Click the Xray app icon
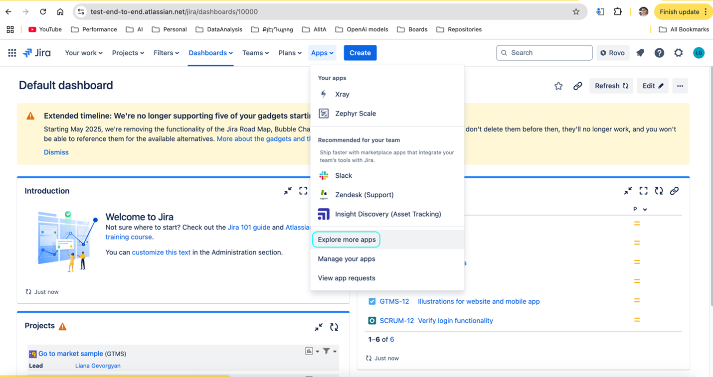 pos(324,94)
